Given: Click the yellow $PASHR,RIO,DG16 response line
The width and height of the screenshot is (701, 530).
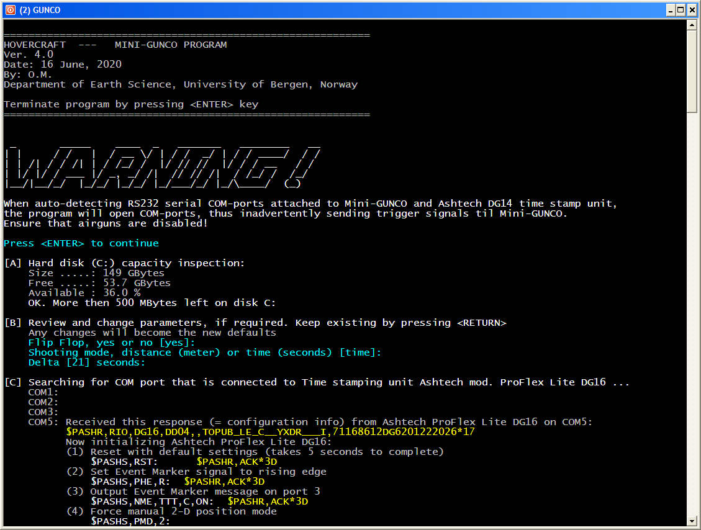Looking at the screenshot, I should point(270,432).
